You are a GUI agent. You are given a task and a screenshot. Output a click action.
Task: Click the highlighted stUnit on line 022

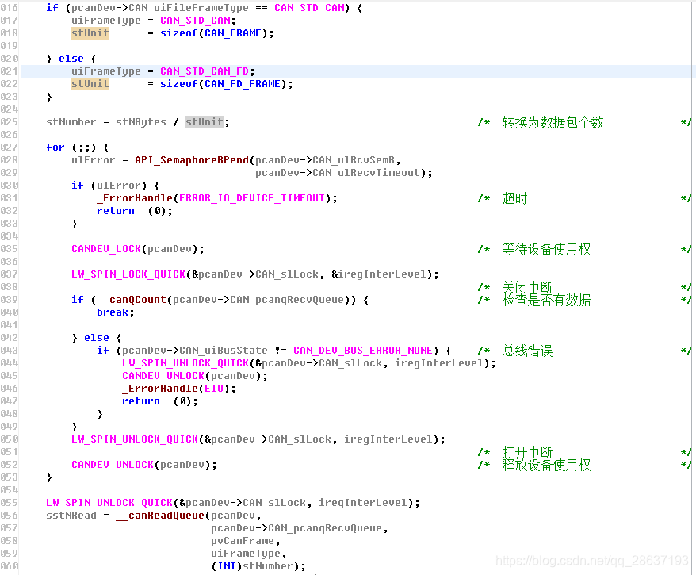tap(90, 84)
